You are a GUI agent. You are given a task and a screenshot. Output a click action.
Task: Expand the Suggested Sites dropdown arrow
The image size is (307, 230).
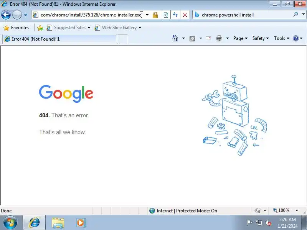pyautogui.click(x=89, y=28)
